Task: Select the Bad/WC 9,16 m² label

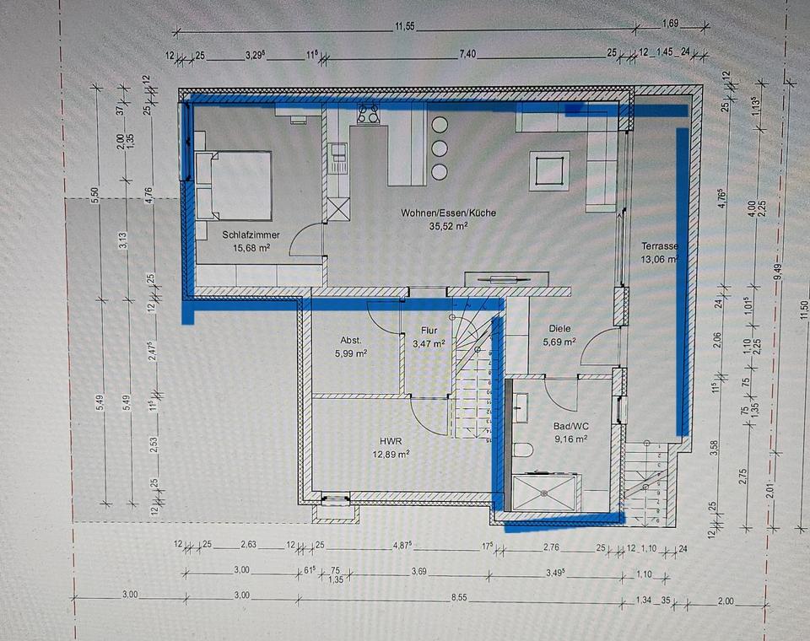Action: tap(570, 432)
